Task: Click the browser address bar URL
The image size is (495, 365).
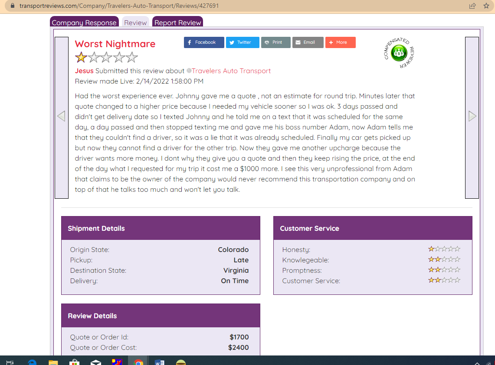Action: 119,6
